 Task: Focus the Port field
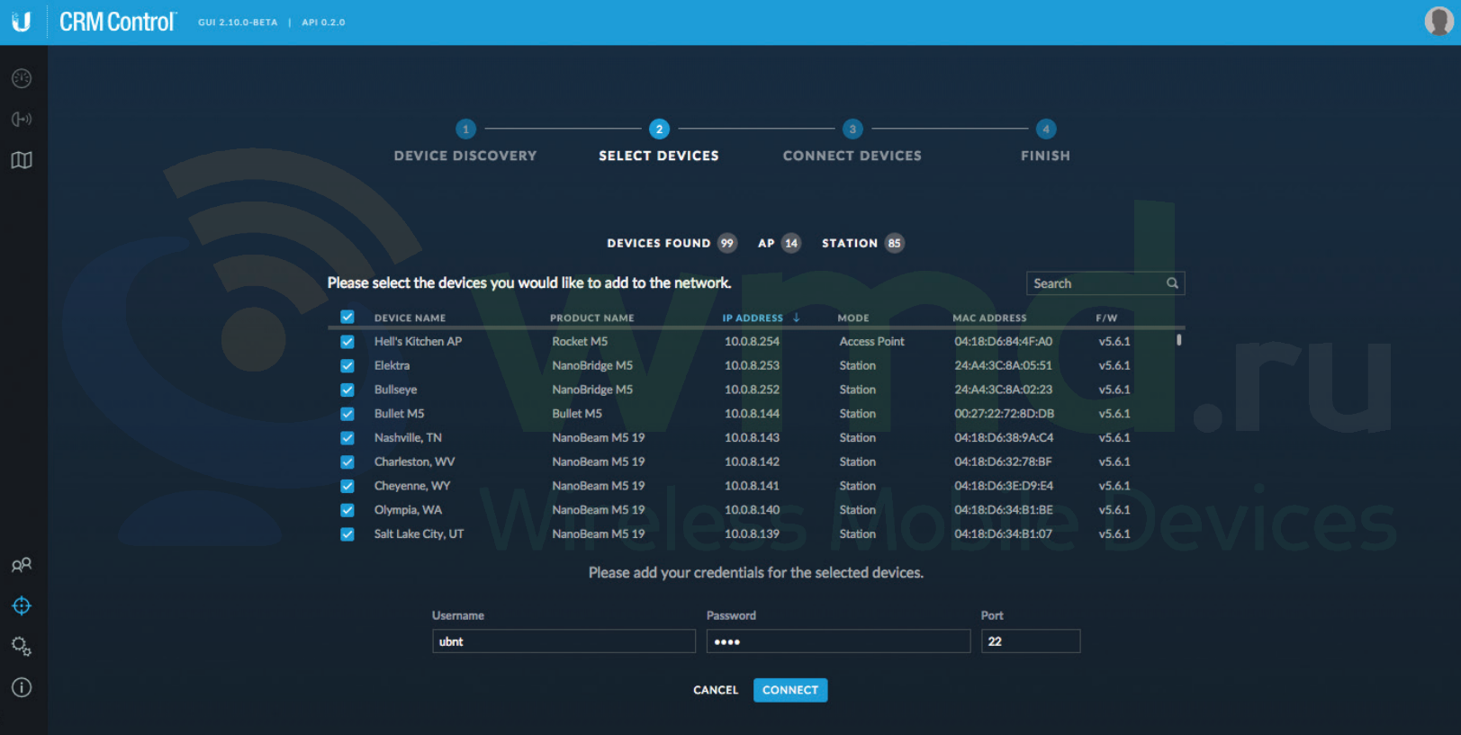[1031, 641]
